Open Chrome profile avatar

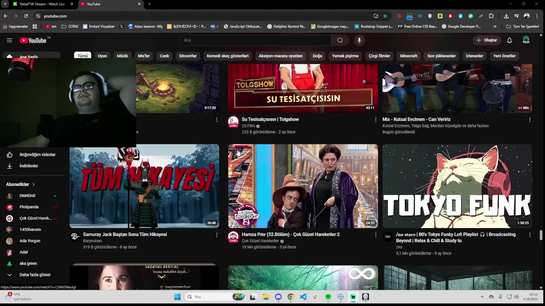click(527, 16)
